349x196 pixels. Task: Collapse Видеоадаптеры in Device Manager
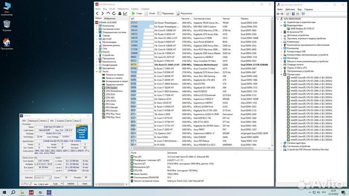pyautogui.click(x=281, y=26)
